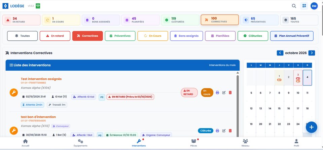Click wrench icon of Test intervention assignés
Image resolution: width=323 pixels, height=150 pixels.
tap(14, 92)
